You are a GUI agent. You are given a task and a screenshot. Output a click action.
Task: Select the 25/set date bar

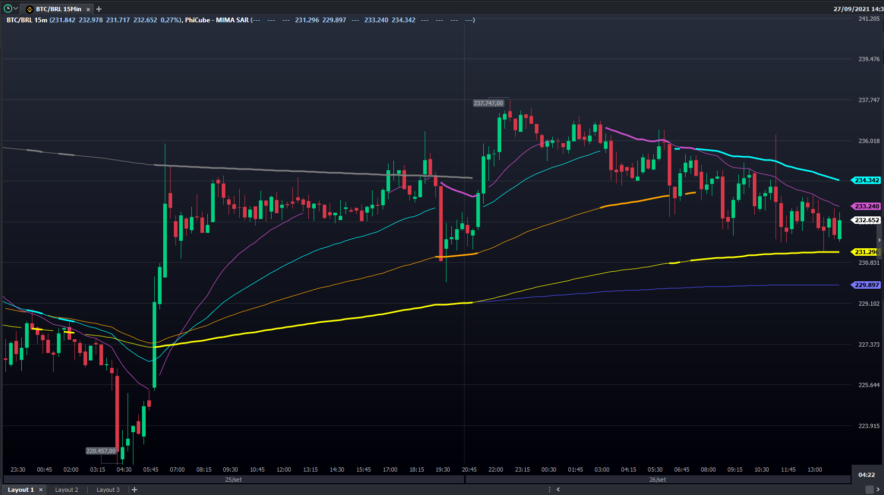[x=233, y=480]
